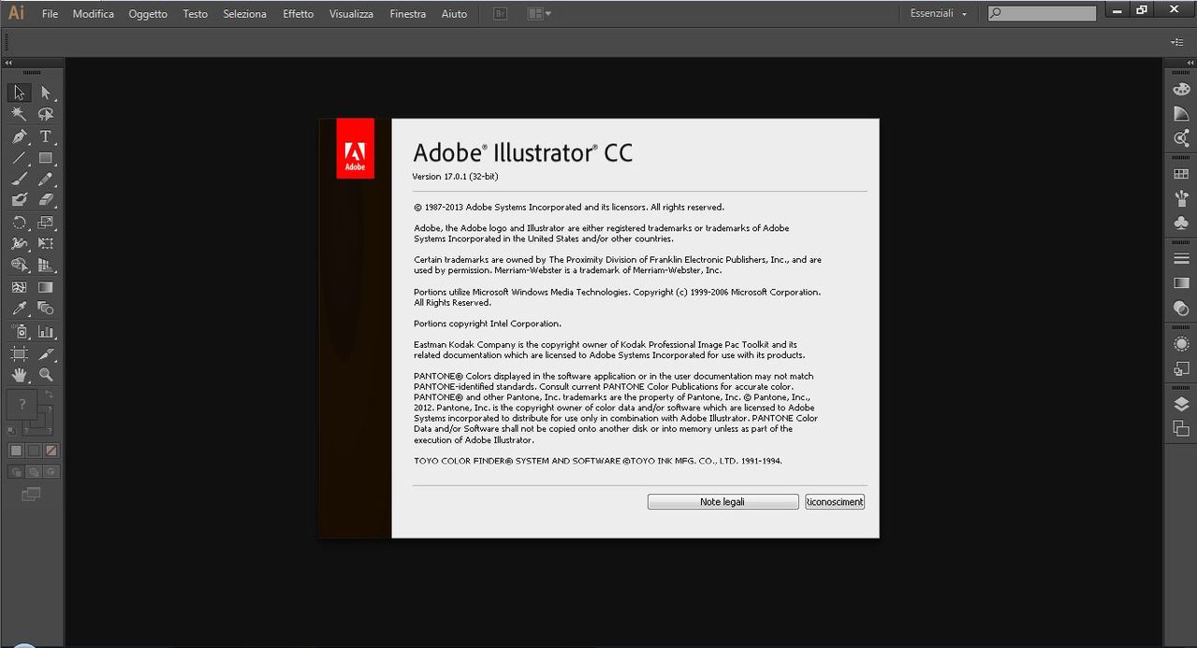Open the Color panel palette icon
The width and height of the screenshot is (1197, 648).
tap(1181, 90)
